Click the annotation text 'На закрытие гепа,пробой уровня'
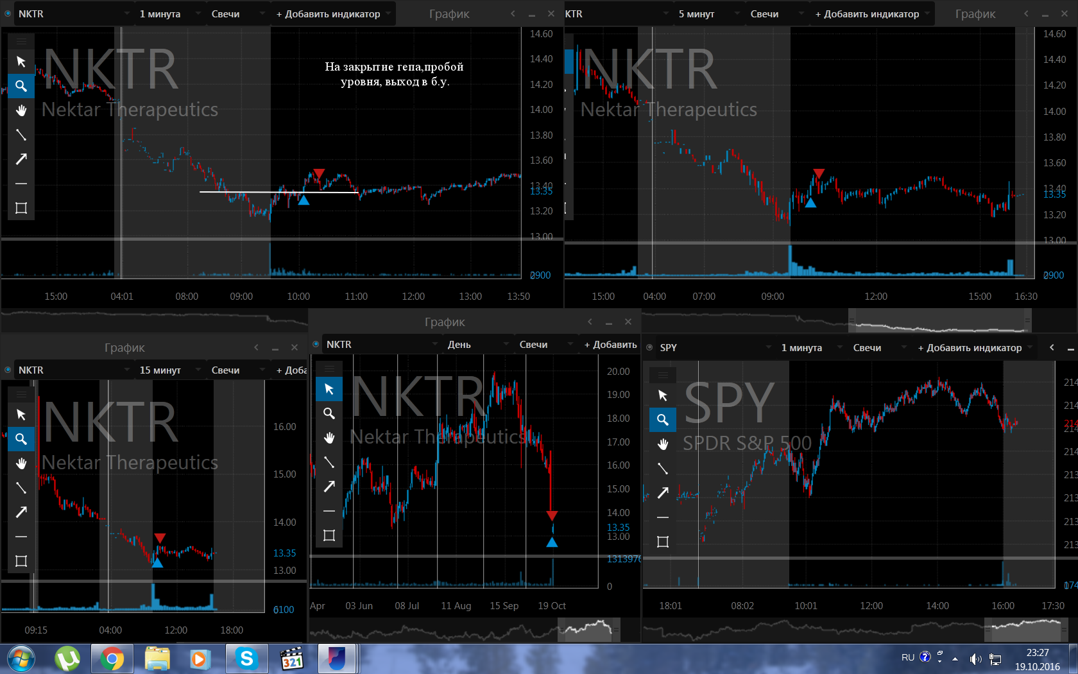The height and width of the screenshot is (674, 1078). pyautogui.click(x=394, y=74)
